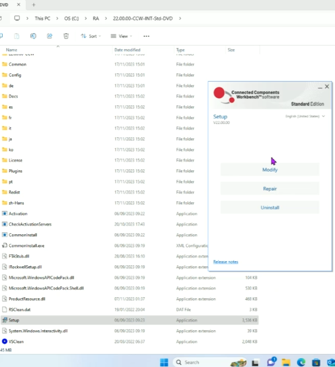335x367 pixels.
Task: Open the Sort menu in Explorer
Action: (91, 36)
